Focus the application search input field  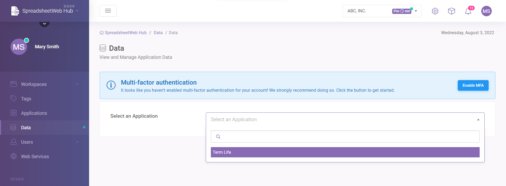click(x=348, y=137)
